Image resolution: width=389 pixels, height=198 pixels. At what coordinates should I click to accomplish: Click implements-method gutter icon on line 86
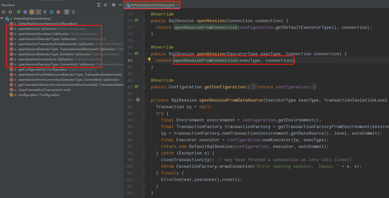point(136,87)
